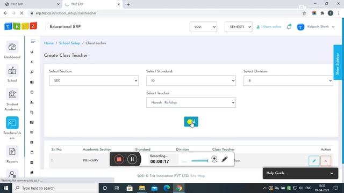
Task: Open the Select Division dropdown
Action: coord(288,80)
